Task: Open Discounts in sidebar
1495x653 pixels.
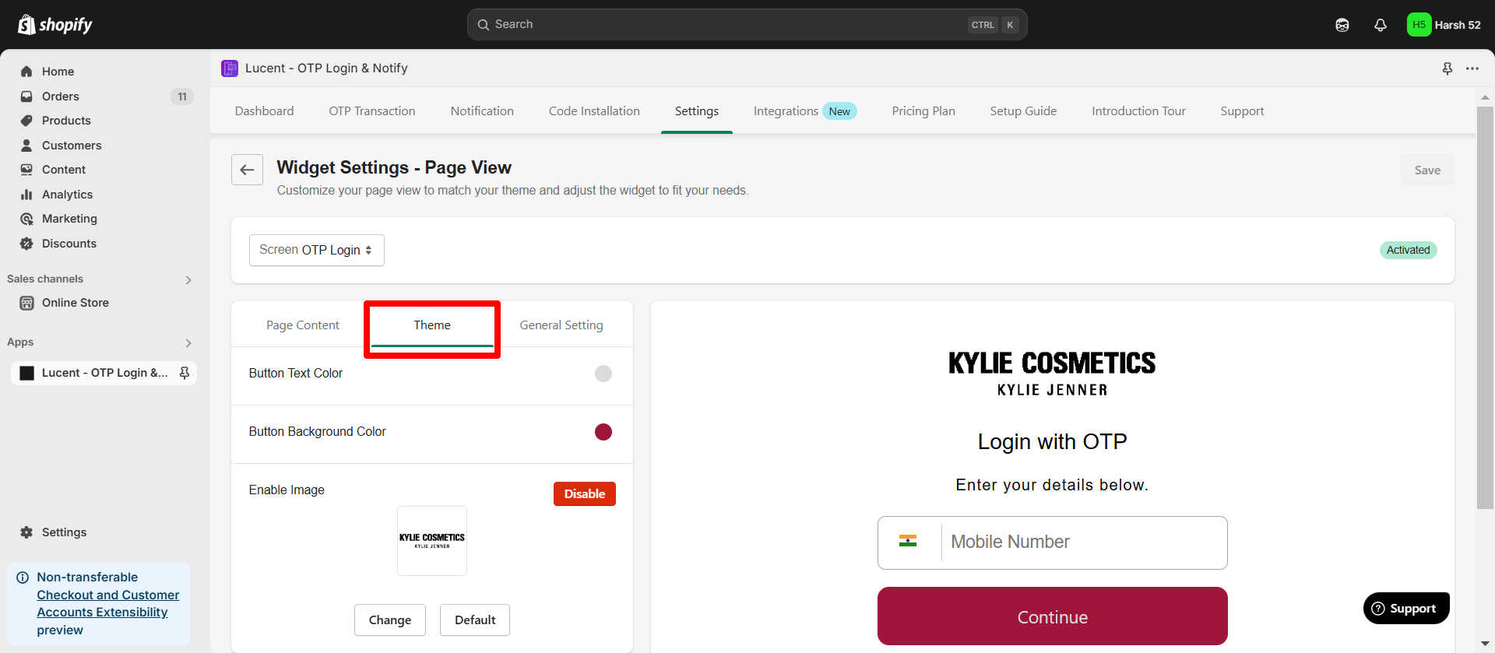Action: 69,244
